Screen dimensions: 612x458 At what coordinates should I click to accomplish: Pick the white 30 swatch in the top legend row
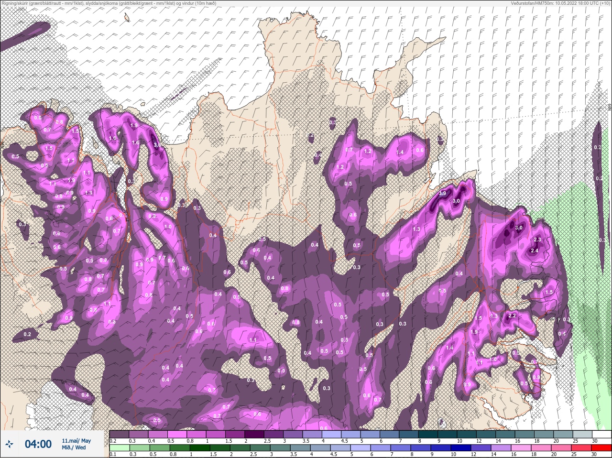coord(601,435)
